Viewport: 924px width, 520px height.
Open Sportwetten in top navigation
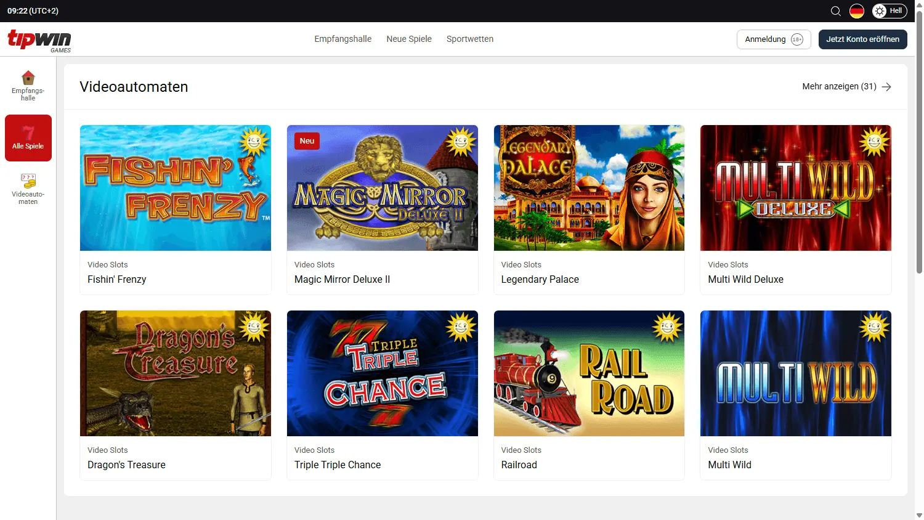tap(470, 39)
